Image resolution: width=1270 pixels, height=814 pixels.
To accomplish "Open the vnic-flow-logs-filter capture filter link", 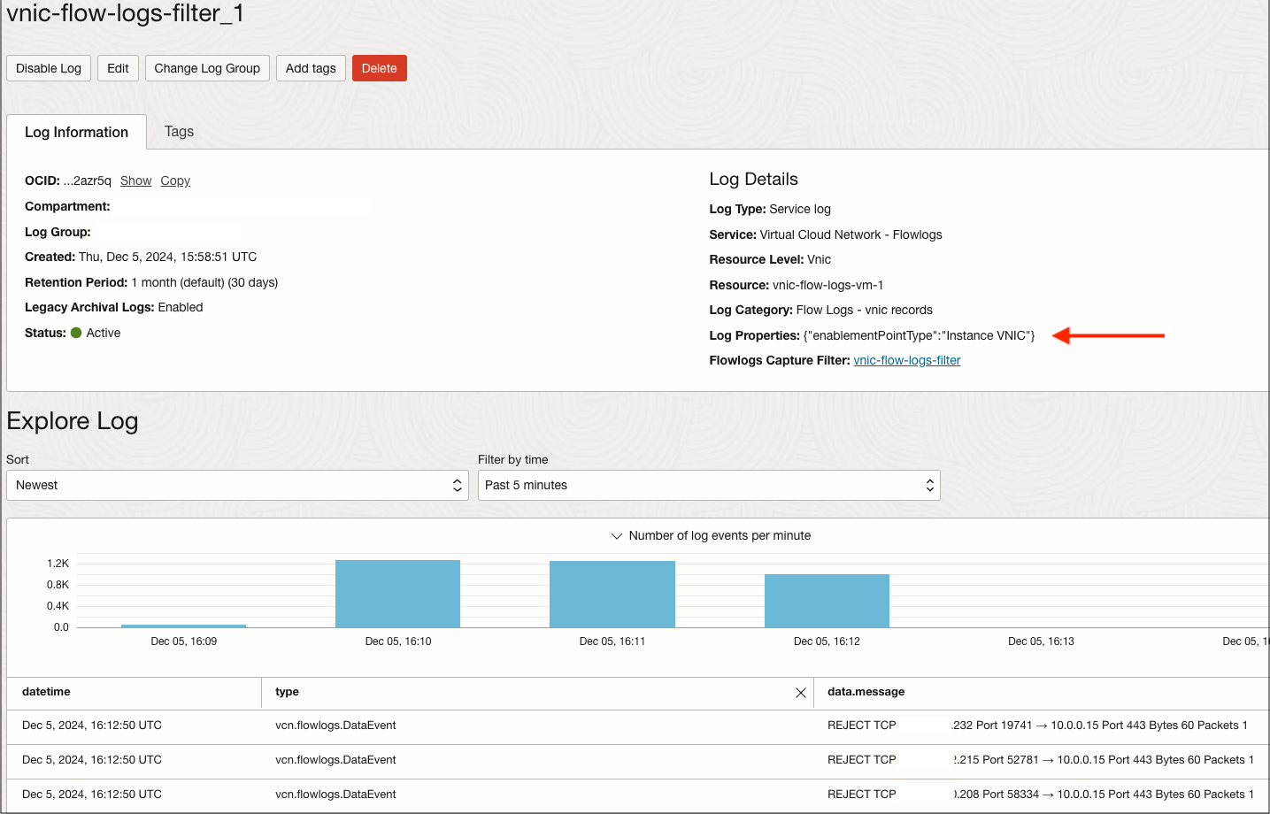I will click(x=906, y=360).
